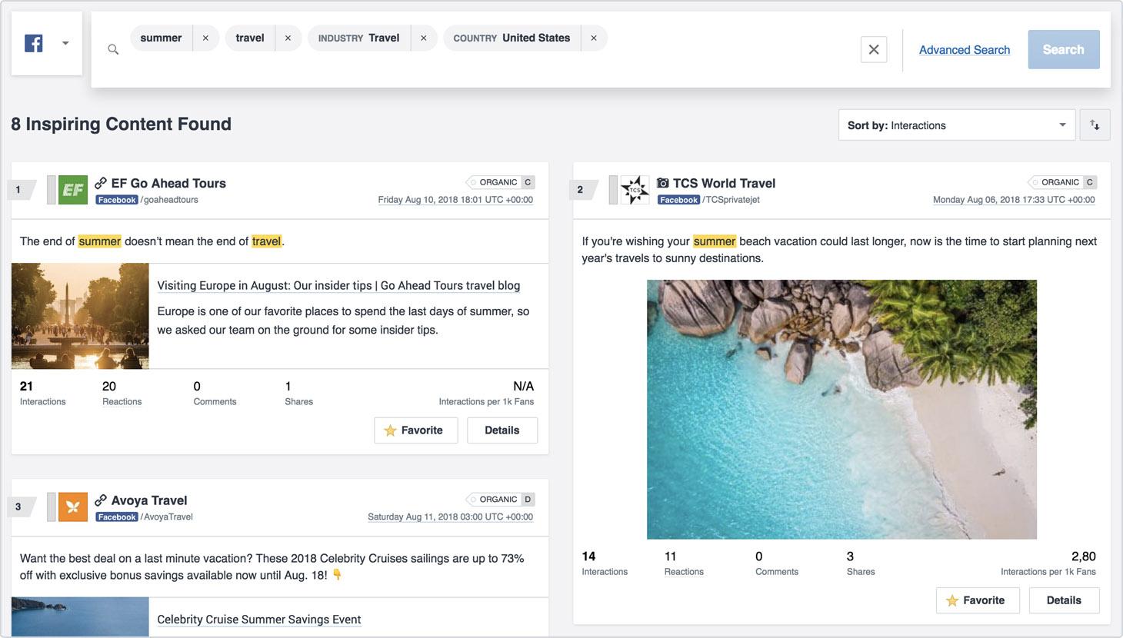Open the Friday Aug 10, 2018 post date
Viewport: 1123px width, 638px height.
(455, 200)
